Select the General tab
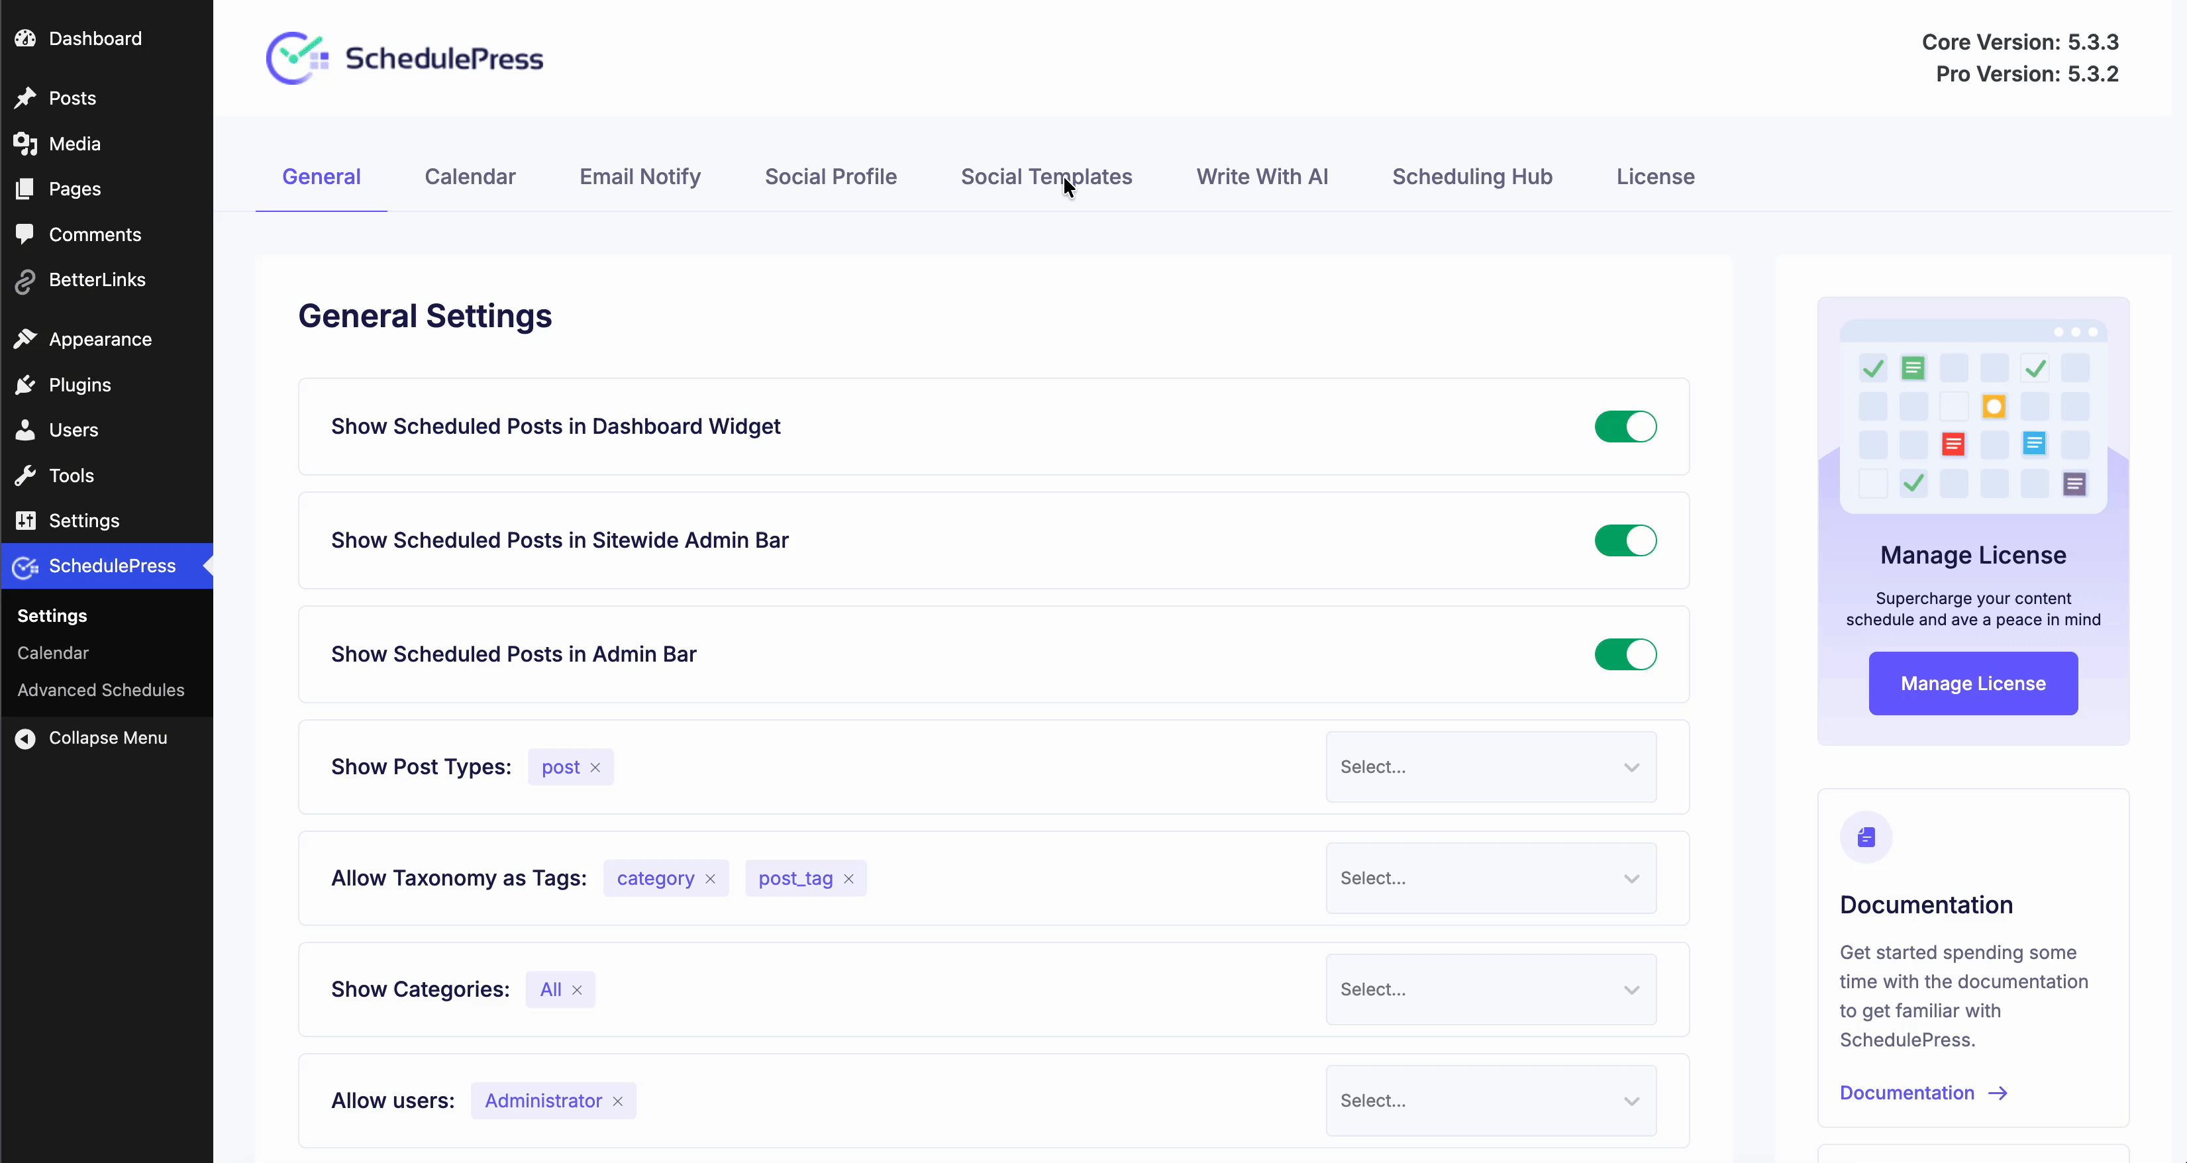Viewport: 2187px width, 1163px height. click(x=321, y=177)
